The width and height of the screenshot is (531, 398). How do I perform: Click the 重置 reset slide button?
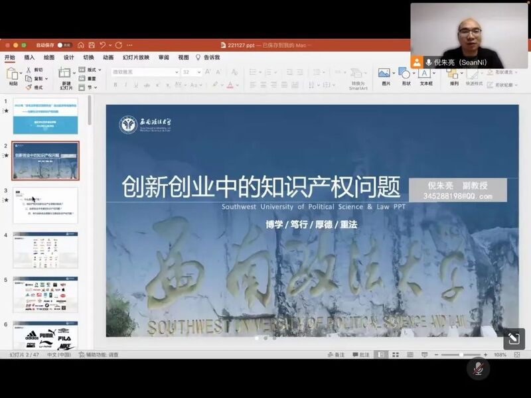(88, 78)
